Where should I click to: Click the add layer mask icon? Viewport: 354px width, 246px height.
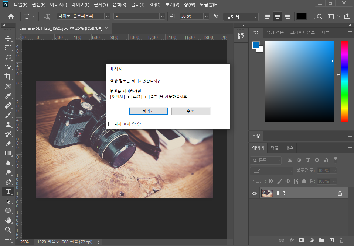(x=301, y=240)
